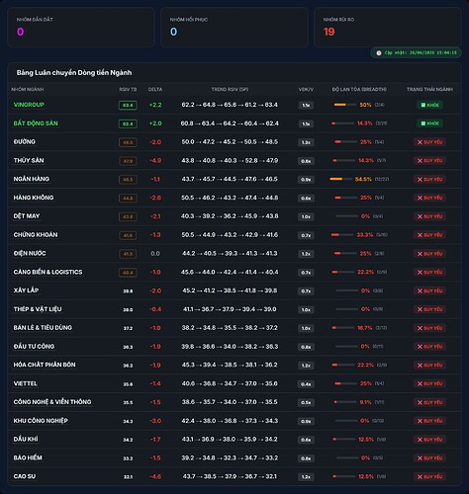The image size is (469, 494).
Task: Open the Nhóm Dẫn Dắt summary card
Action: pyautogui.click(x=81, y=28)
